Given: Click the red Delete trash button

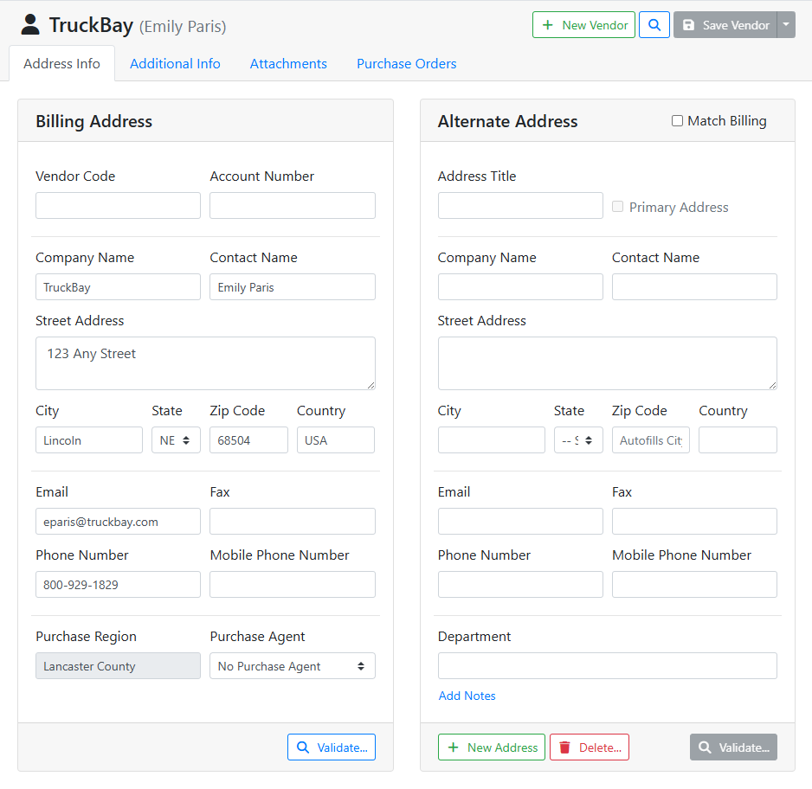Looking at the screenshot, I should [x=590, y=747].
